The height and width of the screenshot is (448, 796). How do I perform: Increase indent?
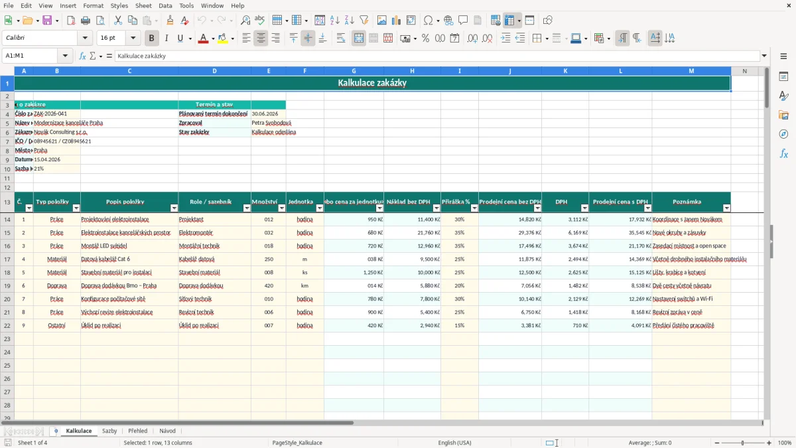(x=505, y=38)
